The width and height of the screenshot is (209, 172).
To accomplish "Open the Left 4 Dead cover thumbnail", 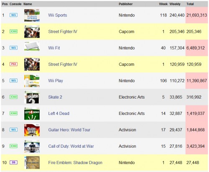I will [x=32, y=113].
